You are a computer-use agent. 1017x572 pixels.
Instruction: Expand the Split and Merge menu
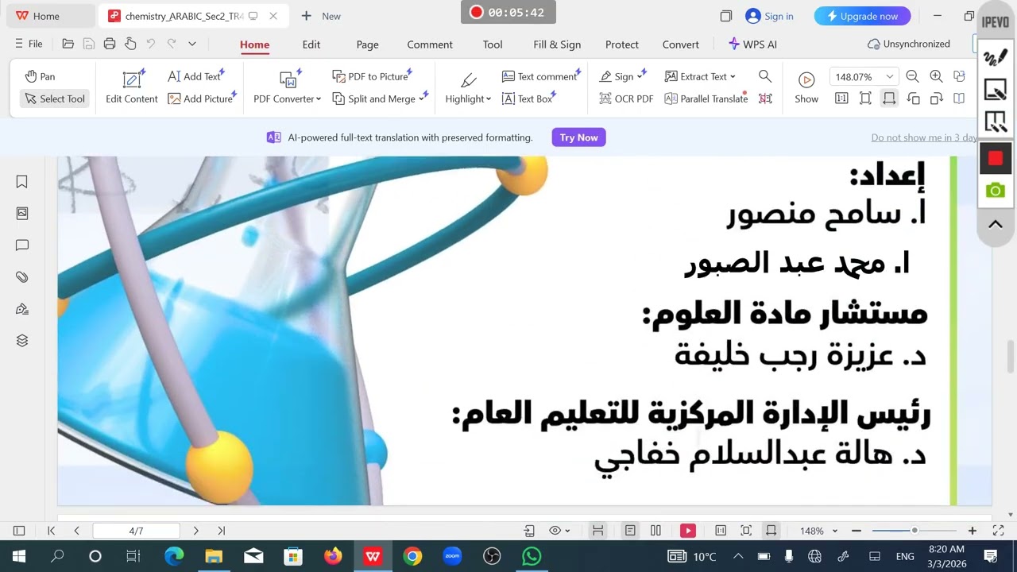pyautogui.click(x=380, y=99)
